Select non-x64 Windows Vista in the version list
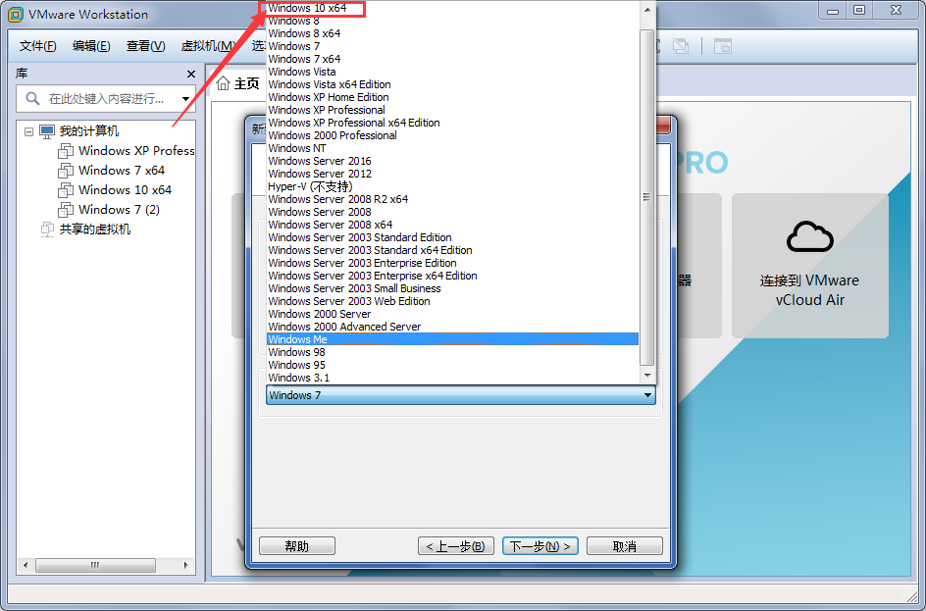Image resolution: width=926 pixels, height=611 pixels. click(x=452, y=72)
